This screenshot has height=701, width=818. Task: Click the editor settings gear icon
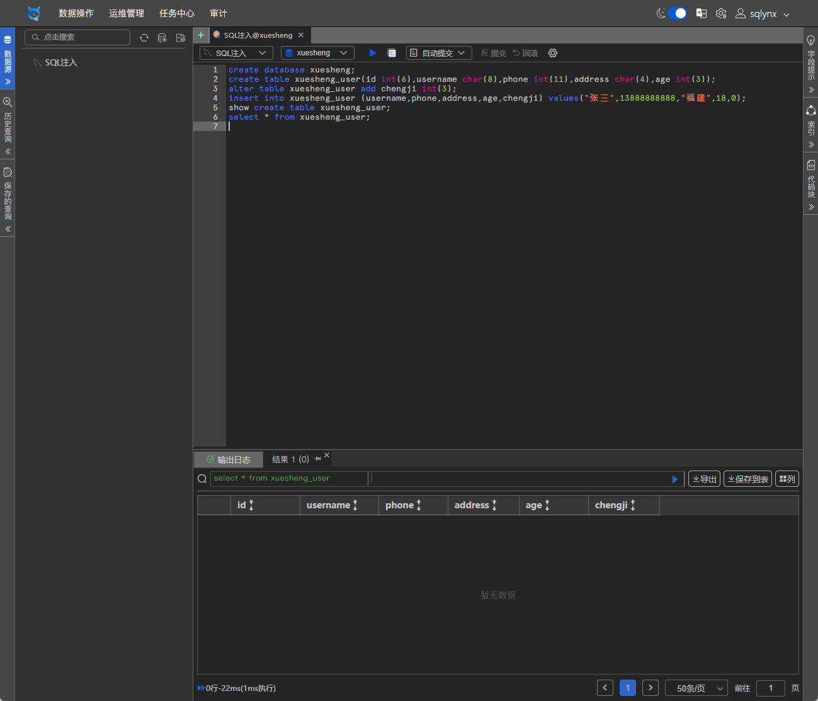click(x=553, y=53)
